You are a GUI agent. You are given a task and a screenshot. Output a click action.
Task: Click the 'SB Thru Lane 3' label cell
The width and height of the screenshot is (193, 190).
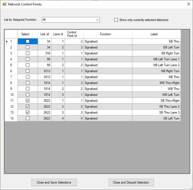tap(157, 112)
